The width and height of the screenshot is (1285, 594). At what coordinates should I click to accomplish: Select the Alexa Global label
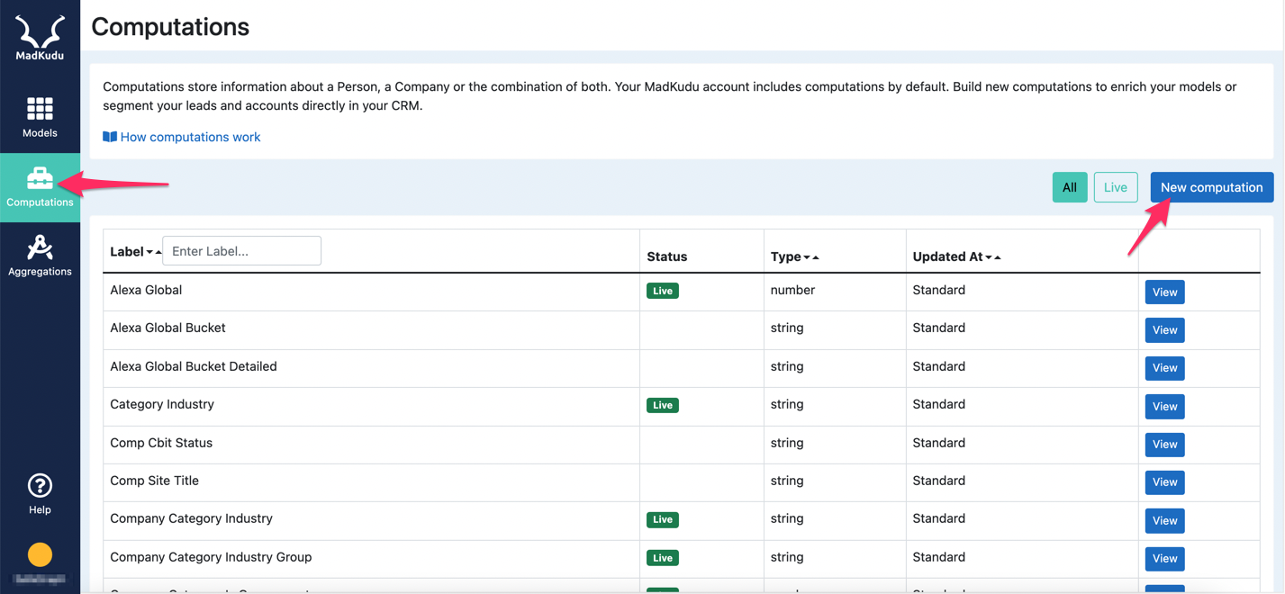click(x=146, y=290)
